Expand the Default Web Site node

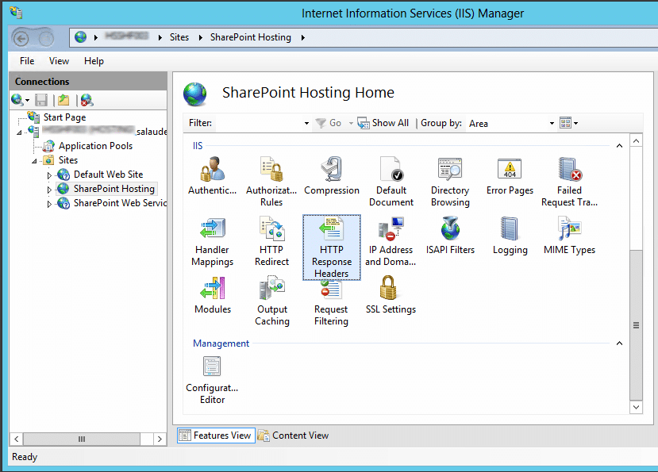[49, 175]
